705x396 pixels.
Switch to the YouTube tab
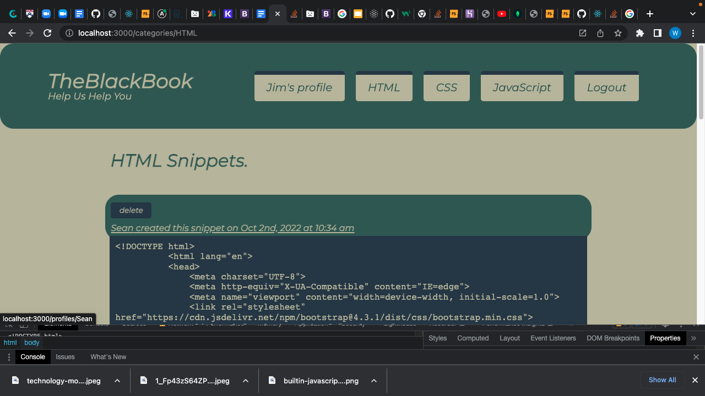click(501, 14)
